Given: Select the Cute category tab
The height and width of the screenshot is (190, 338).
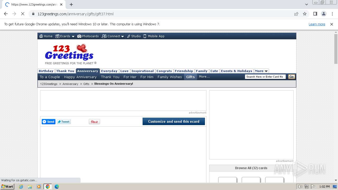Looking at the screenshot, I should pyautogui.click(x=214, y=71).
